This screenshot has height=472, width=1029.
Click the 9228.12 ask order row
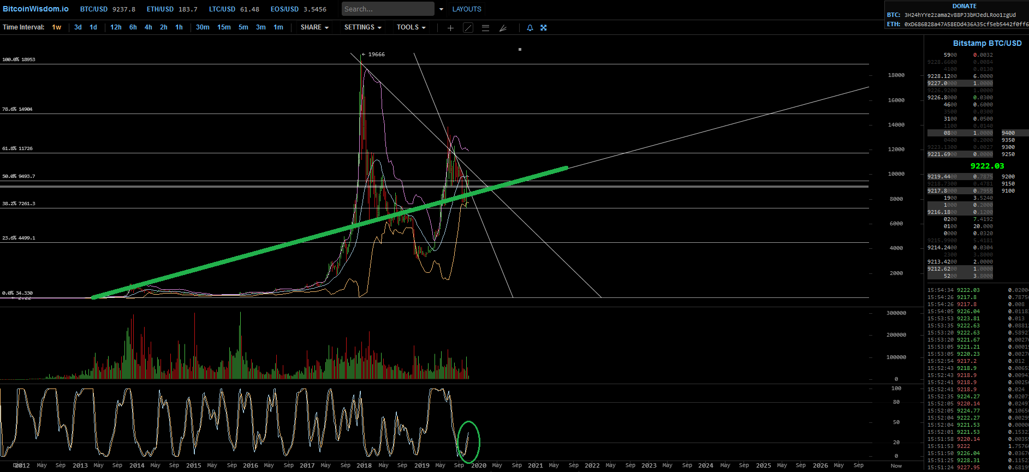[x=960, y=76]
